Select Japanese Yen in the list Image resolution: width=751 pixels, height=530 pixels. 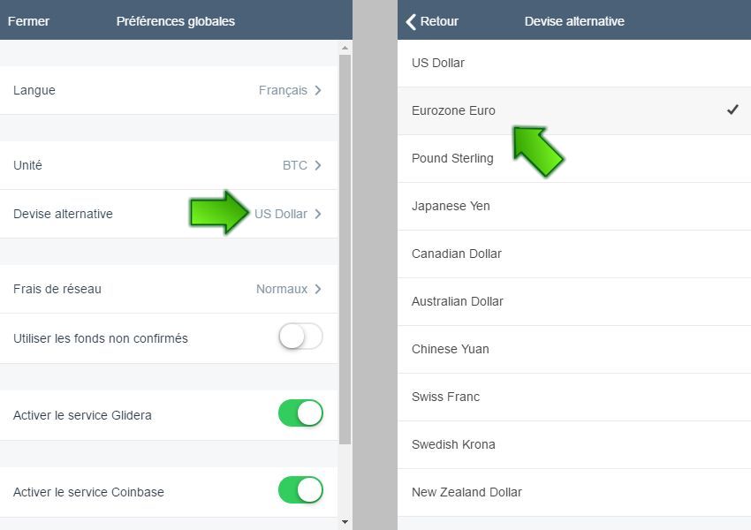click(451, 206)
